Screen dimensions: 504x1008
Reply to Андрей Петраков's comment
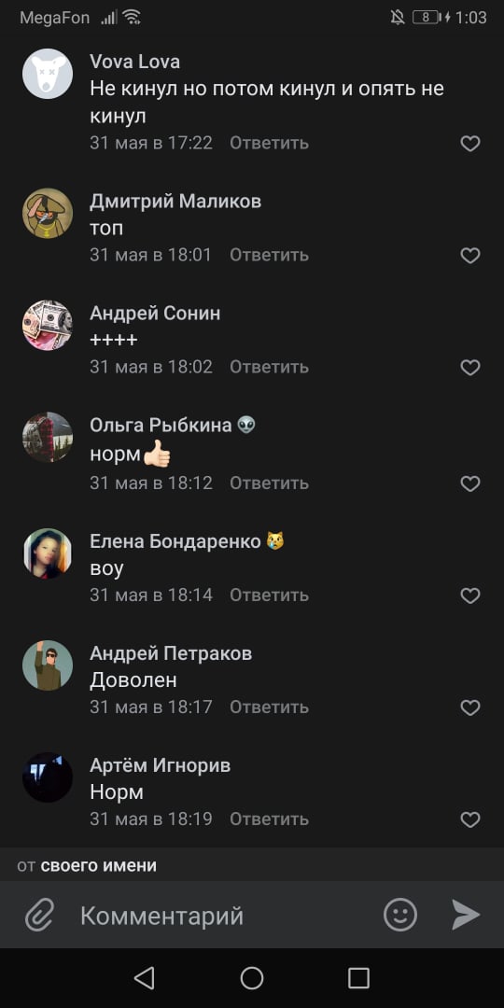(x=270, y=707)
